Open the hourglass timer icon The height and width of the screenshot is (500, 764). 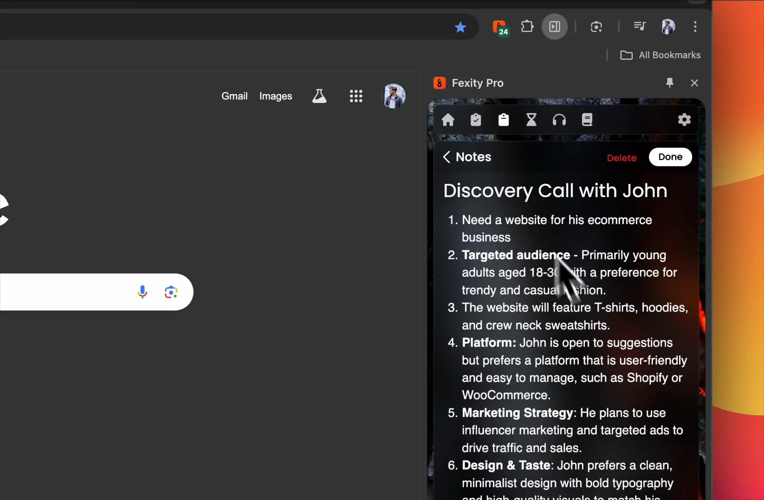point(531,120)
